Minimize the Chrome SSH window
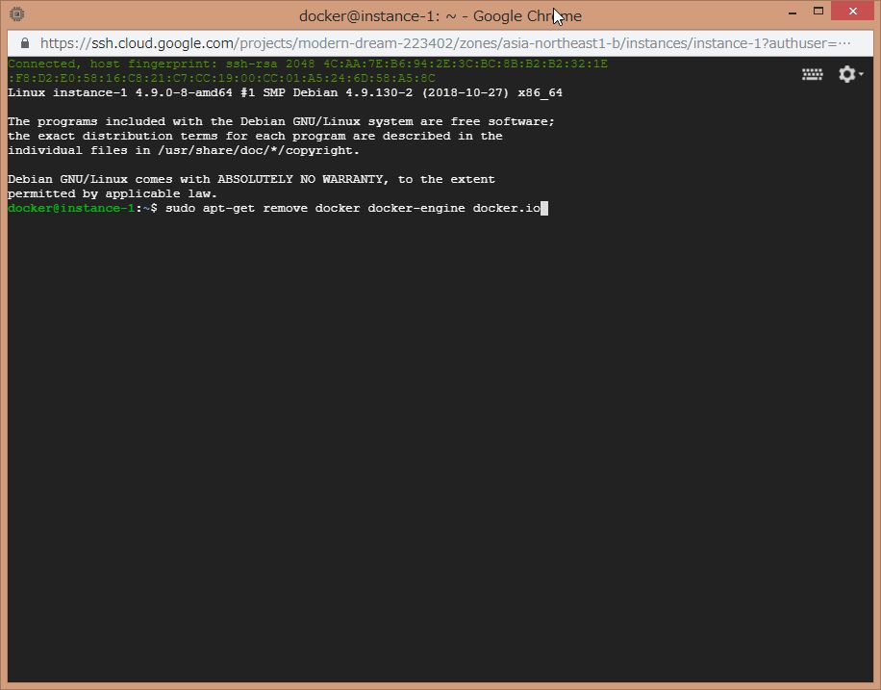 pyautogui.click(x=793, y=12)
